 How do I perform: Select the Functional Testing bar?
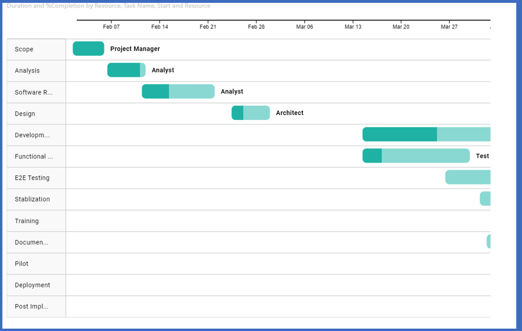click(x=416, y=156)
